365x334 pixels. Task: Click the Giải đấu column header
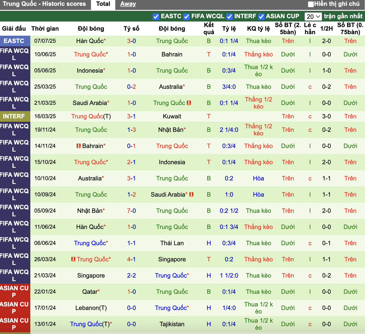pos(14,29)
